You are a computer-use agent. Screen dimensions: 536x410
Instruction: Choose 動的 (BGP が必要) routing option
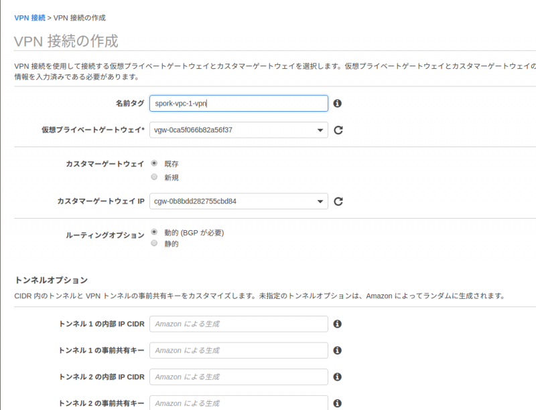click(x=155, y=232)
